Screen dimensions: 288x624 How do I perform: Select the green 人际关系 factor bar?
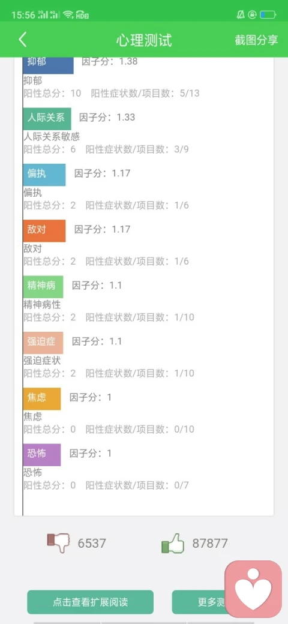tap(47, 119)
